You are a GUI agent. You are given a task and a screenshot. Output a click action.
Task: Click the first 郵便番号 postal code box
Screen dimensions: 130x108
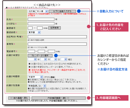tap(30, 28)
